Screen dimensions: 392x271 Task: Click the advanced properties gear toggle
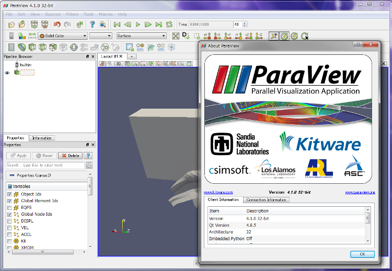tap(89, 165)
